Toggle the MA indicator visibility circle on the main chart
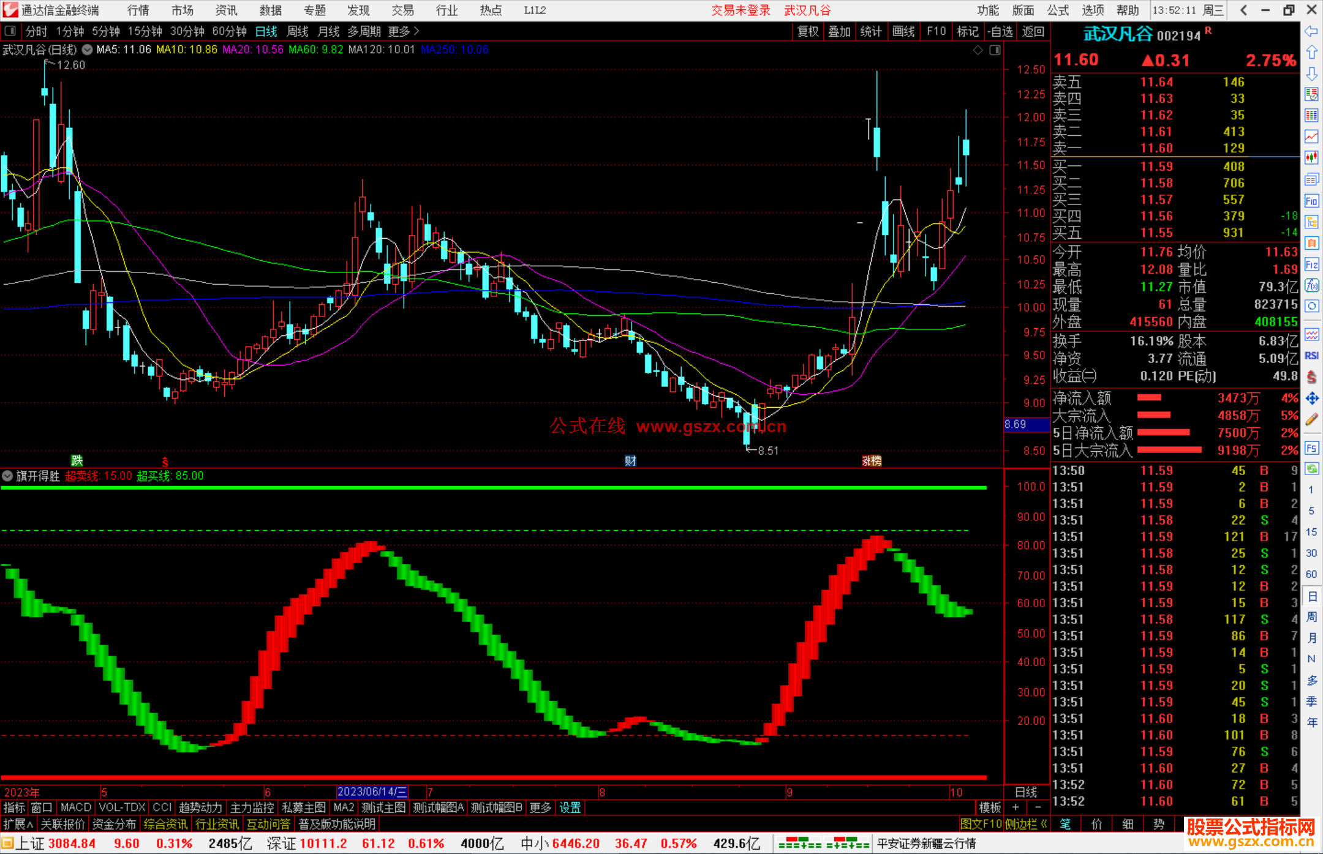 pyautogui.click(x=88, y=50)
